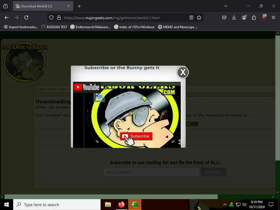The height and width of the screenshot is (210, 280).
Task: Open the downloads panel arrow icon
Action: (234, 17)
